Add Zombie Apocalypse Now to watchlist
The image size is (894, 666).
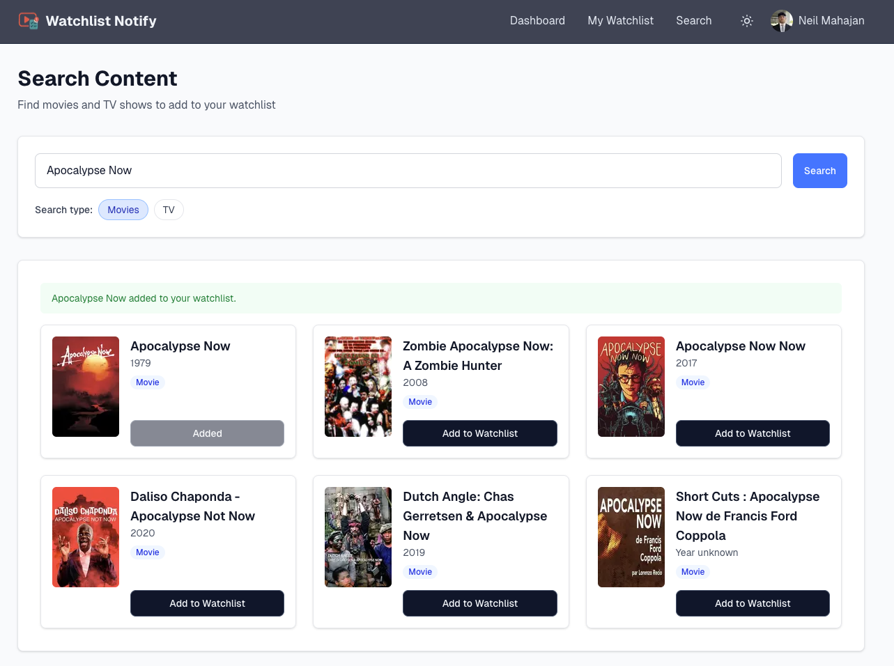(479, 433)
